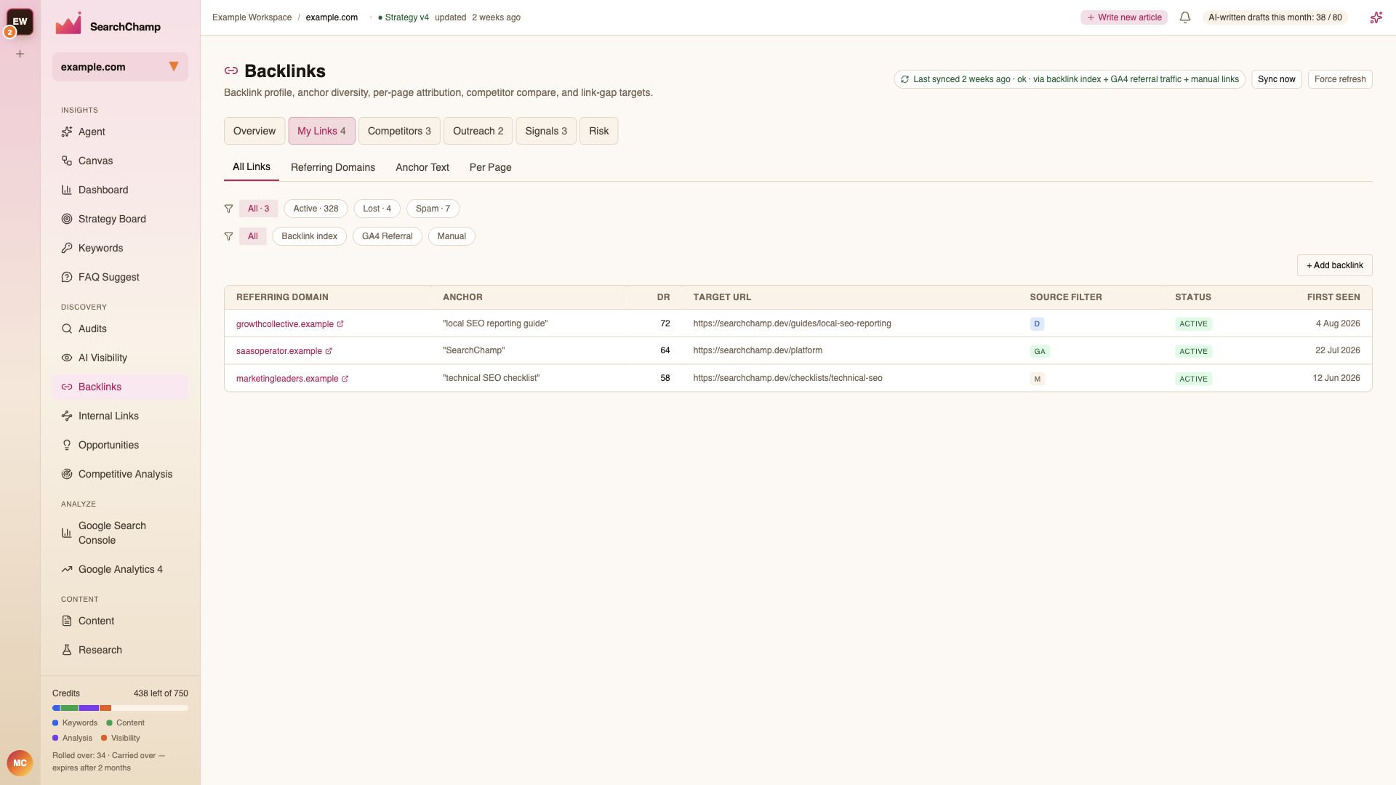Open the Anchor Text sub-tab

coord(422,167)
